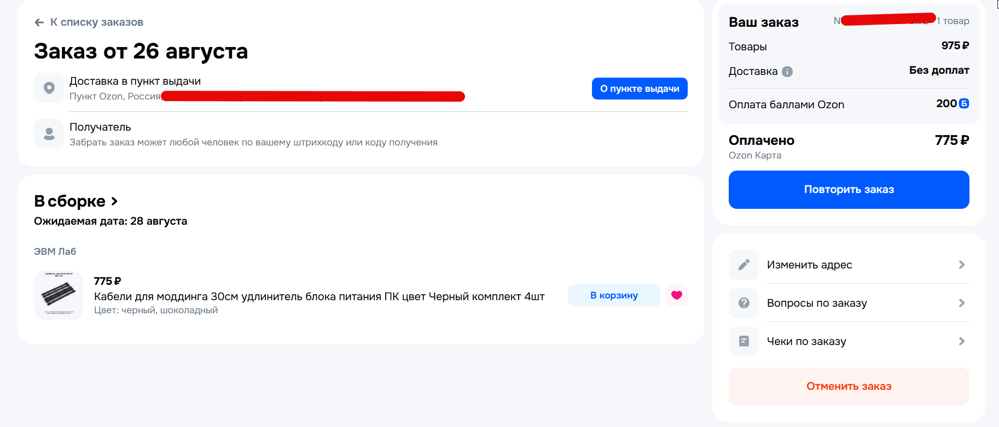
Task: Open the "Вопросы по заказу" chevron
Action: (961, 303)
